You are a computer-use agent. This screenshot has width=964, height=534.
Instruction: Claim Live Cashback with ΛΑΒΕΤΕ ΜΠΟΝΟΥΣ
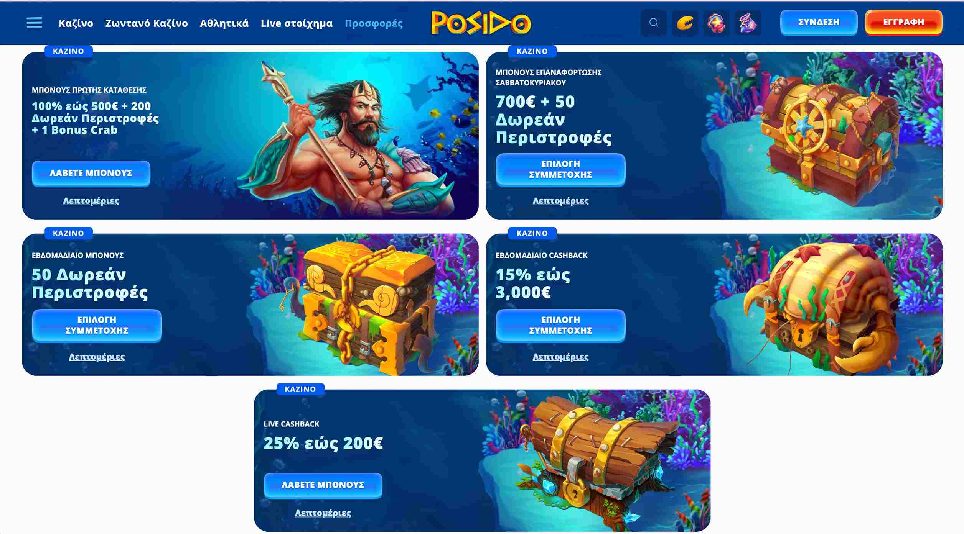pyautogui.click(x=323, y=485)
